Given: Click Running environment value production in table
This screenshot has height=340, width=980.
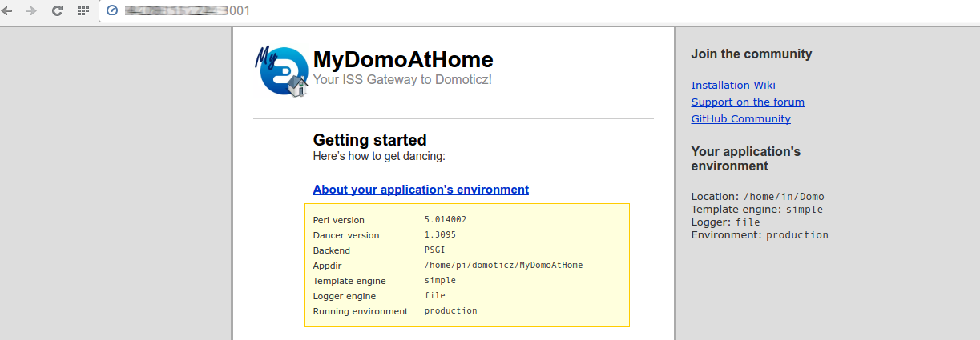Looking at the screenshot, I should [451, 310].
